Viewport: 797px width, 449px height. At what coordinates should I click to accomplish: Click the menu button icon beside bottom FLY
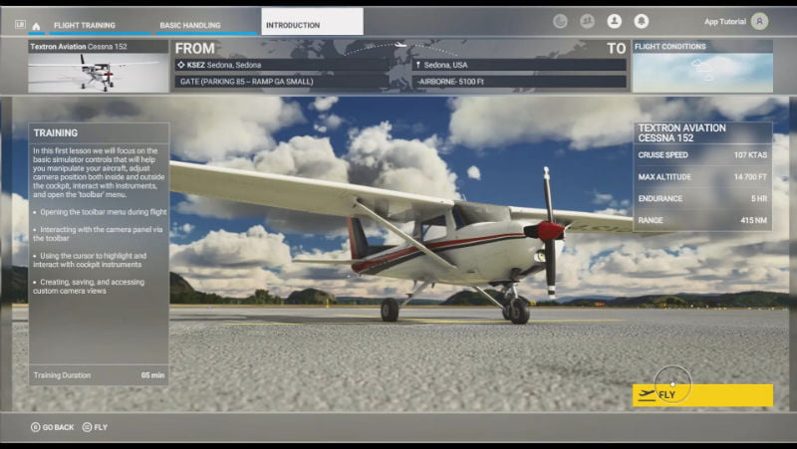87,427
